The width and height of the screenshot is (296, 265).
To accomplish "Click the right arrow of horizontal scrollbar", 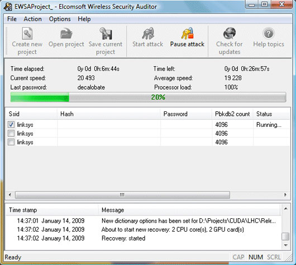I will (285, 195).
